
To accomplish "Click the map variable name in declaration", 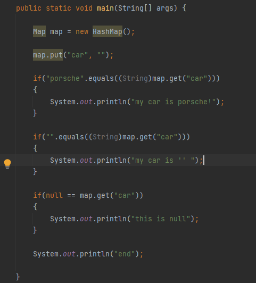I will click(x=56, y=32).
